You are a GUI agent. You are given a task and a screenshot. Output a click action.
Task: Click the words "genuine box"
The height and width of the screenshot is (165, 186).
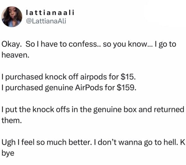pos(126,110)
